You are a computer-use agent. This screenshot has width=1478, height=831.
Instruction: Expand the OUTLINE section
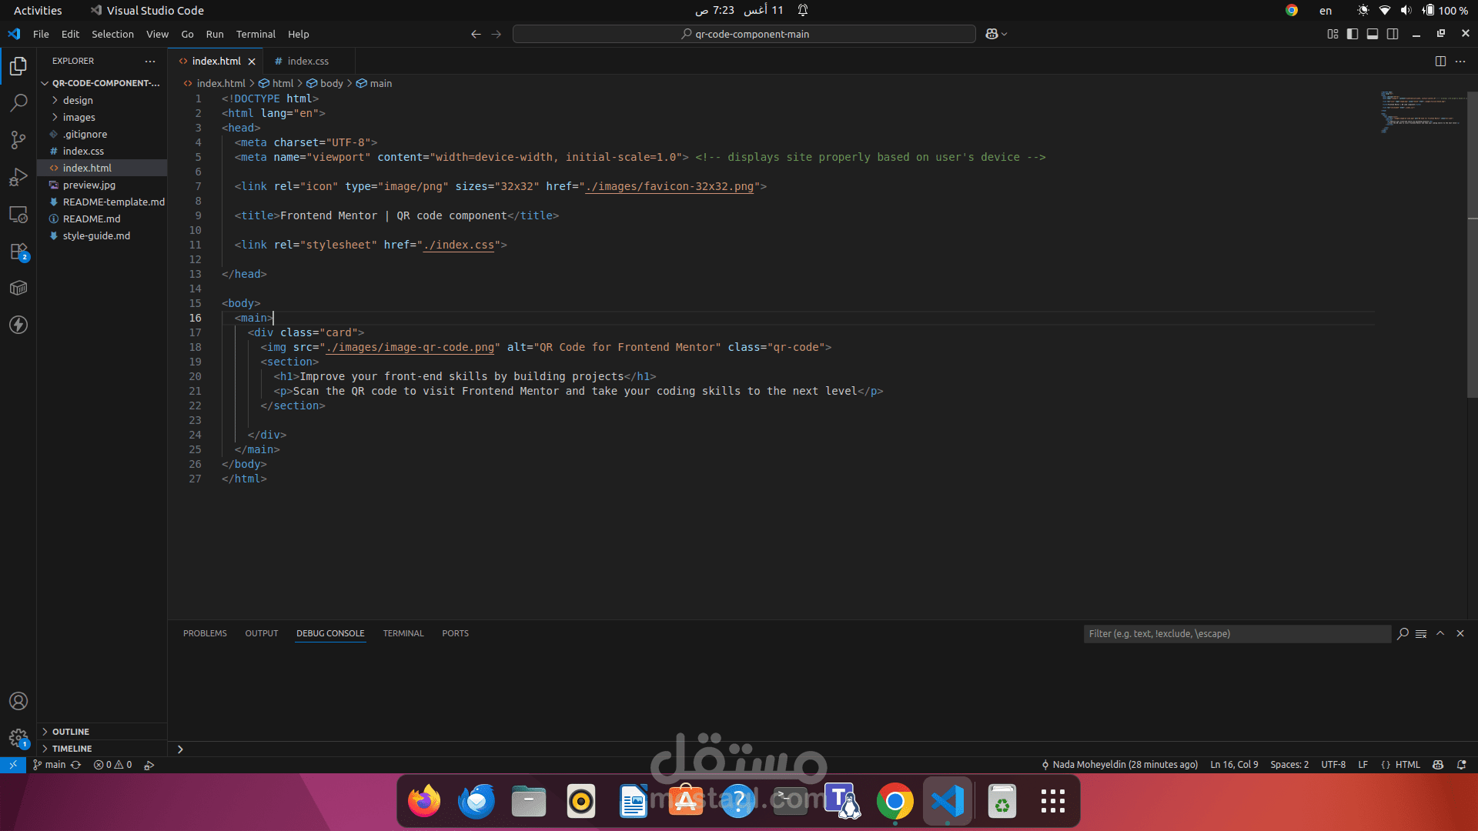102,732
